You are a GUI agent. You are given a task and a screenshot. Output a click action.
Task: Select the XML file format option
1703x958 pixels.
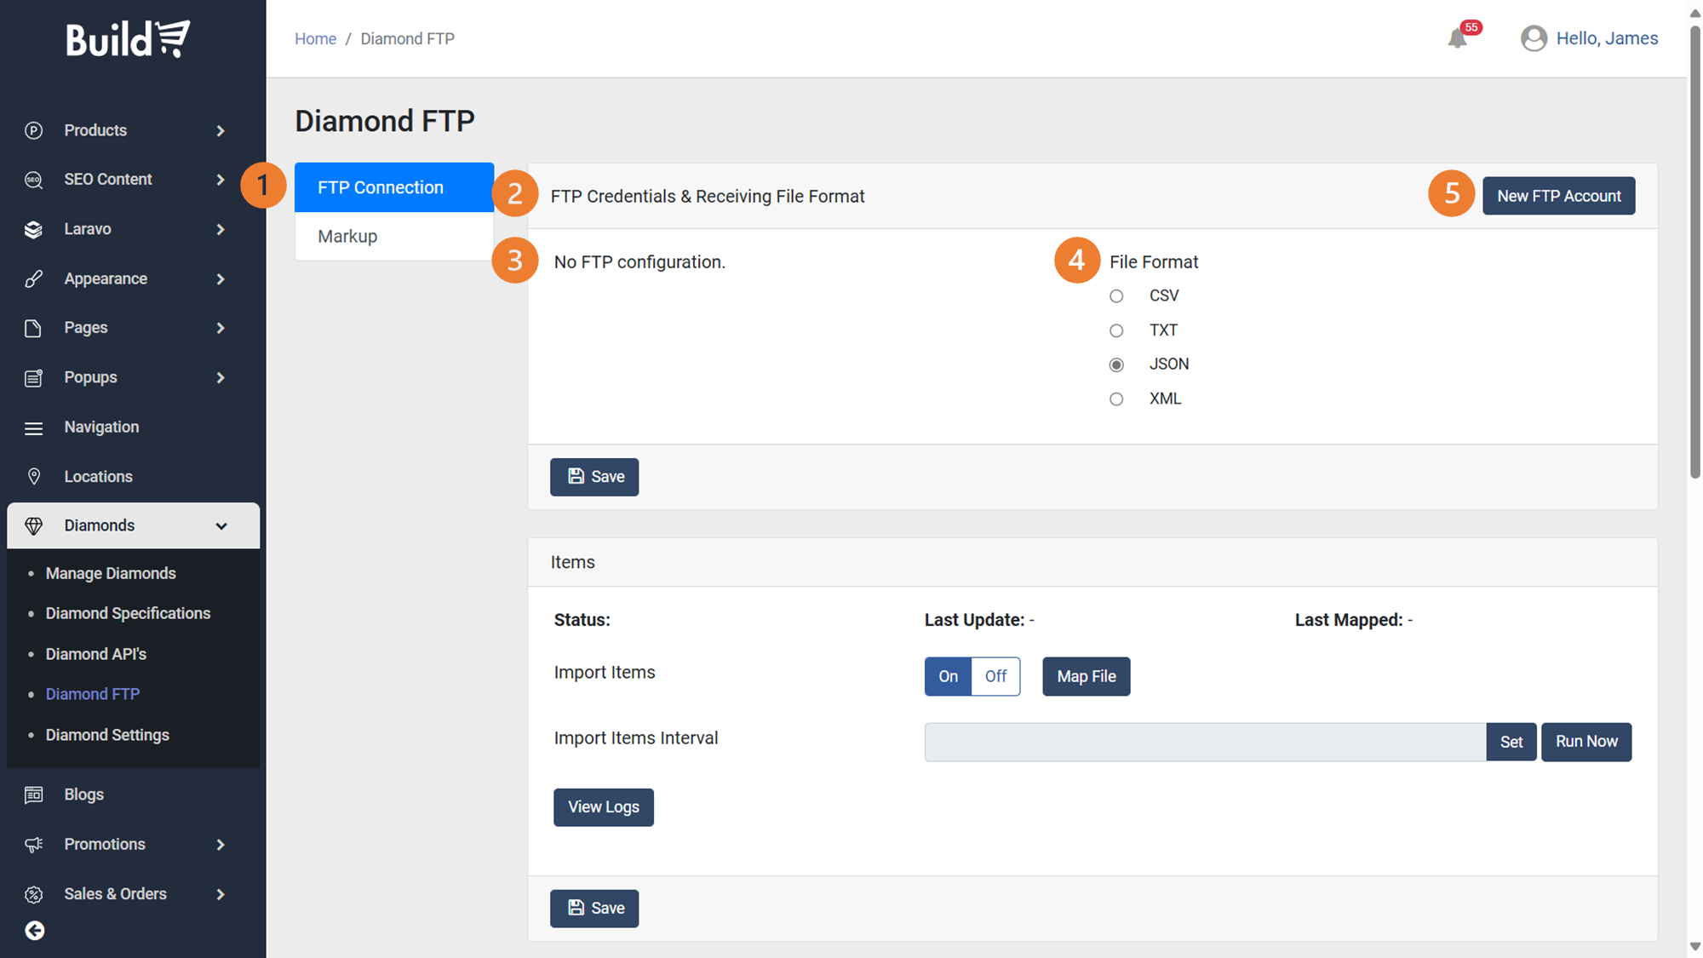(x=1116, y=399)
